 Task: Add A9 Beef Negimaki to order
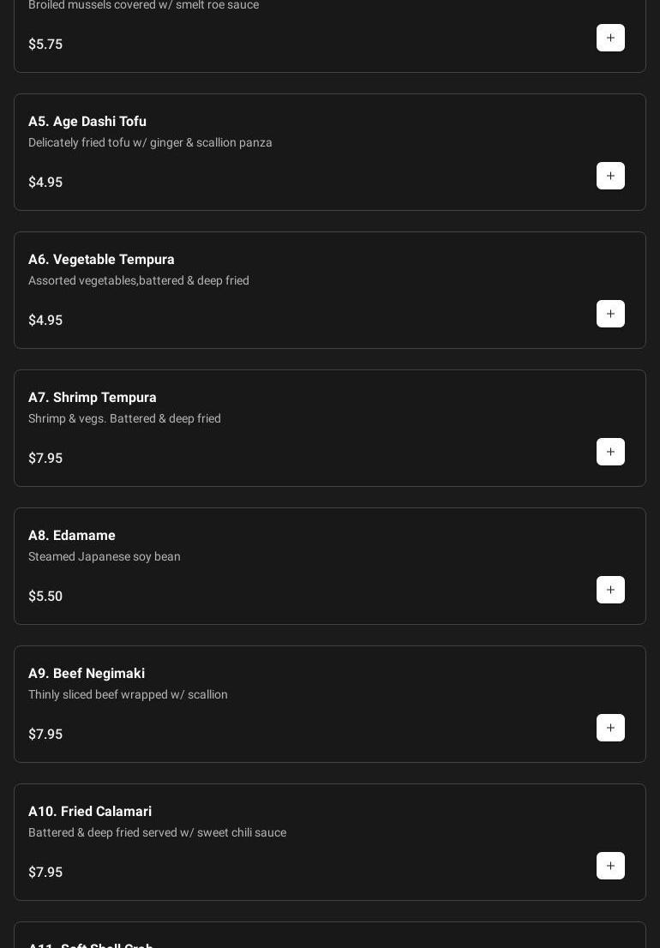pyautogui.click(x=610, y=728)
